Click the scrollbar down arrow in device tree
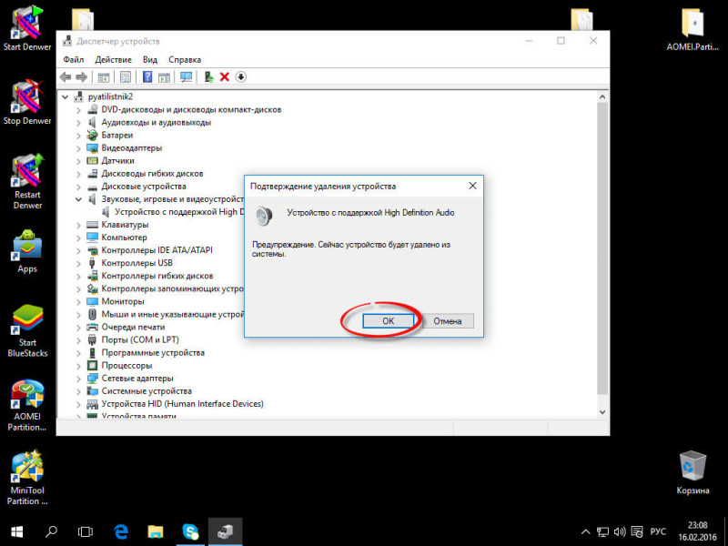 pos(602,412)
